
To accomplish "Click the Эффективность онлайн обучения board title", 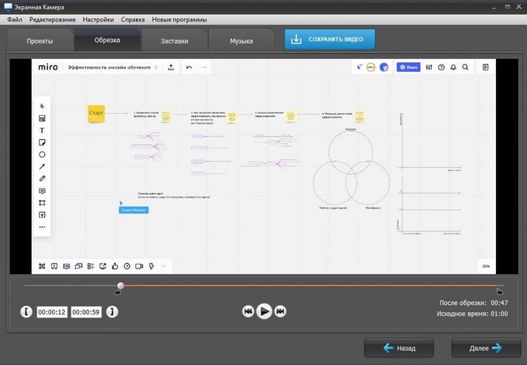I will point(109,67).
